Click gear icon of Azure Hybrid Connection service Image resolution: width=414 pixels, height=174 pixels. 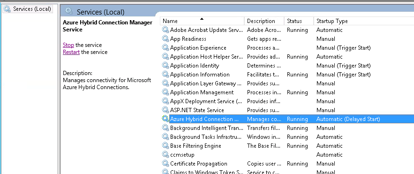coord(166,119)
